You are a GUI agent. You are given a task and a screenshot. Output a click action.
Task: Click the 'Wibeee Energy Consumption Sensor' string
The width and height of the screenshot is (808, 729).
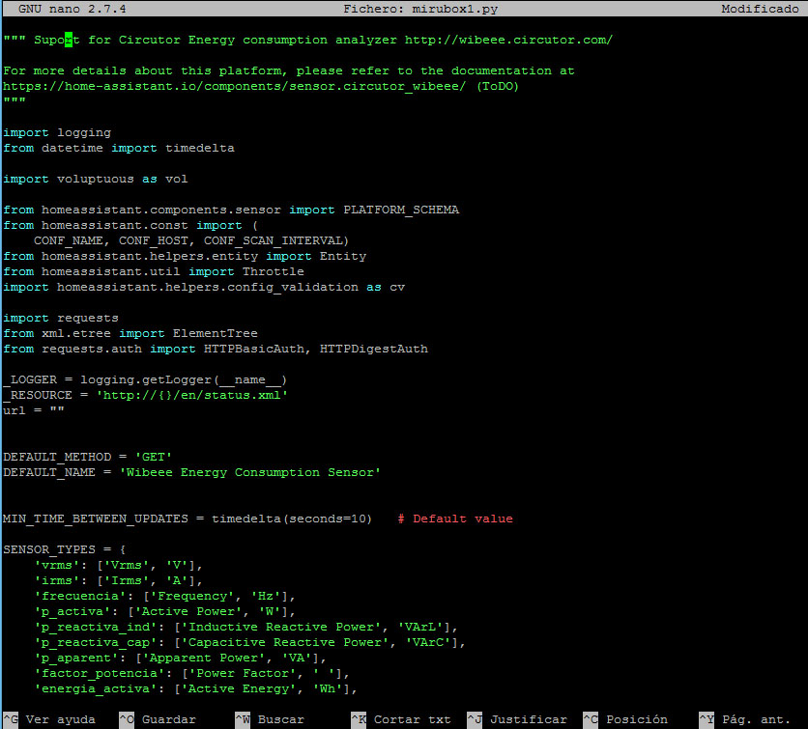(x=250, y=472)
